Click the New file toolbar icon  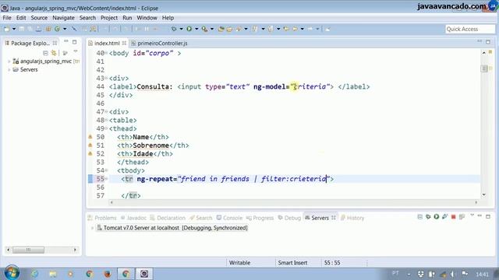[7, 29]
